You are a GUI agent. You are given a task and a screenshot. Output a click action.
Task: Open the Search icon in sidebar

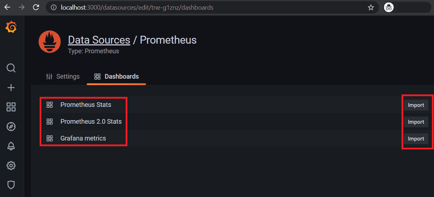pyautogui.click(x=11, y=68)
